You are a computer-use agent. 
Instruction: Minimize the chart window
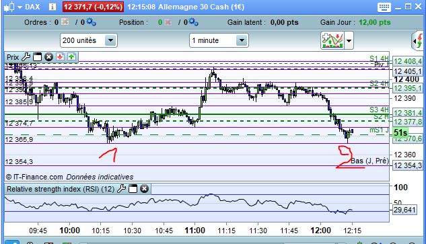398,8
